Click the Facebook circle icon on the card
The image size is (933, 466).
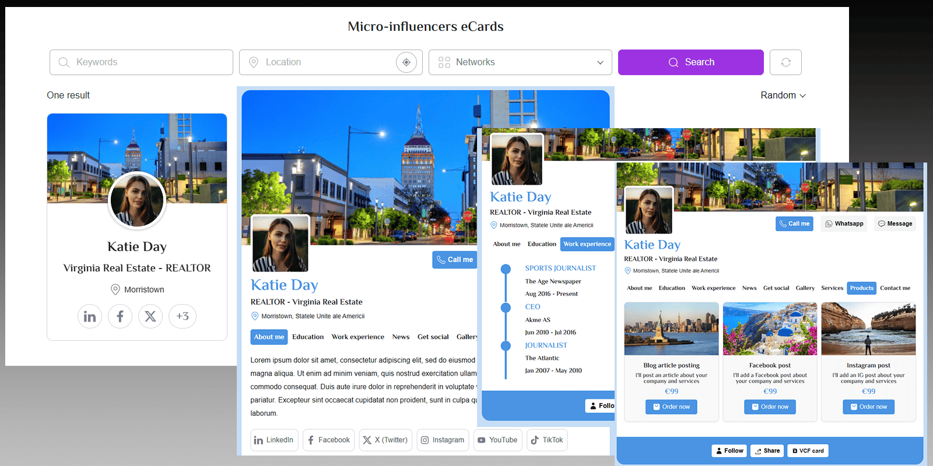coord(120,316)
